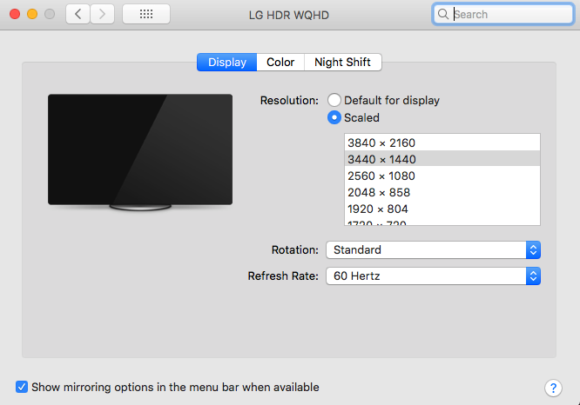Open the Refresh Rate dropdown showing 60 Hertz

433,276
